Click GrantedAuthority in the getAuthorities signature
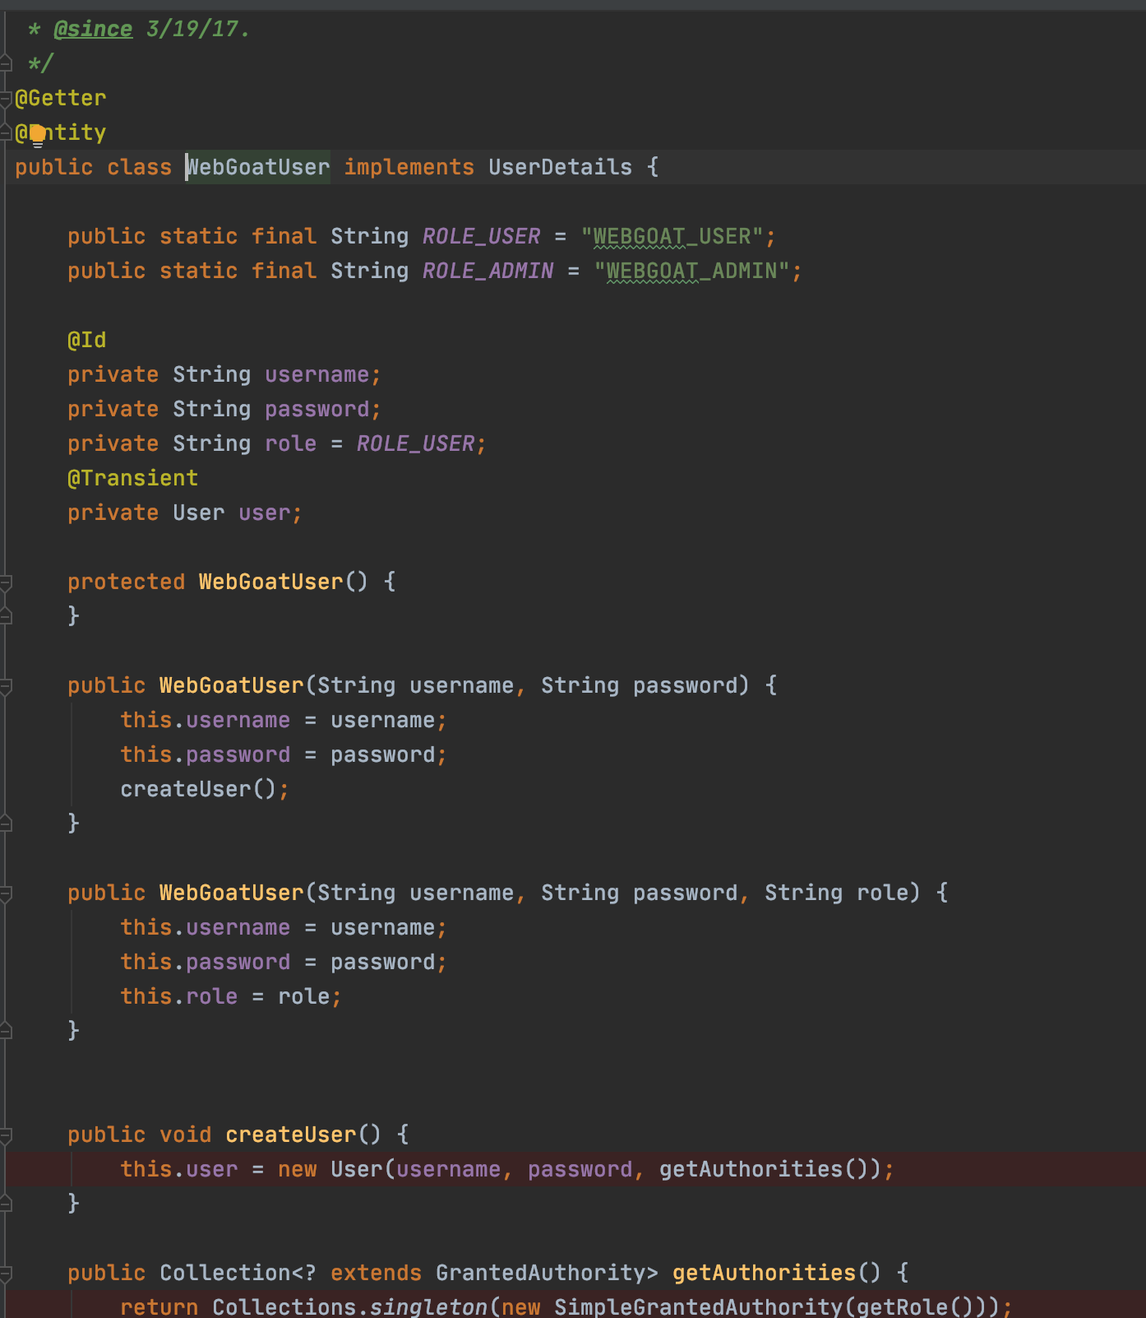The image size is (1146, 1318). (540, 1274)
